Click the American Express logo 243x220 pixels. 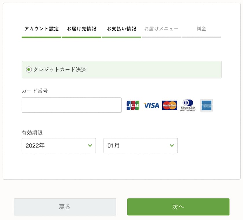pos(207,106)
